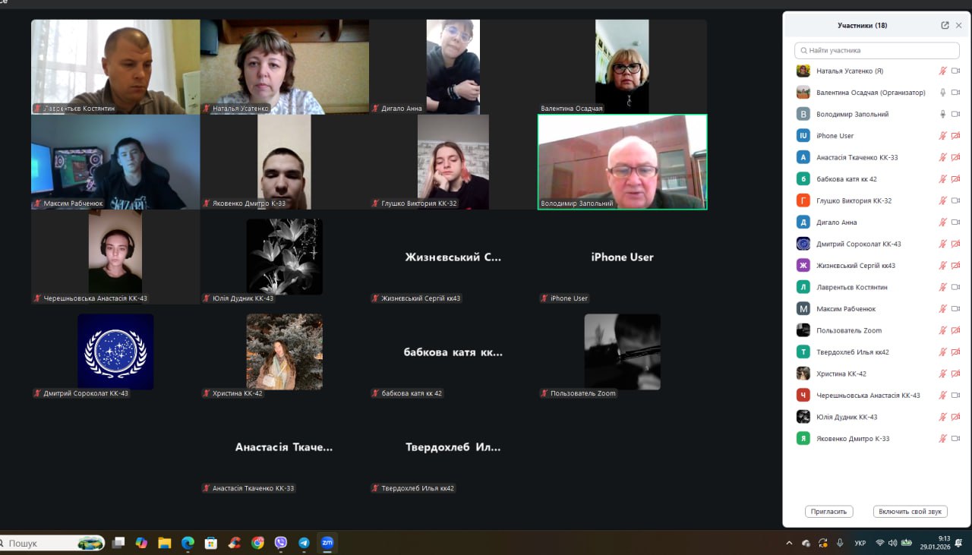The image size is (972, 555).
Task: Pop out the participants panel
Action: click(945, 25)
